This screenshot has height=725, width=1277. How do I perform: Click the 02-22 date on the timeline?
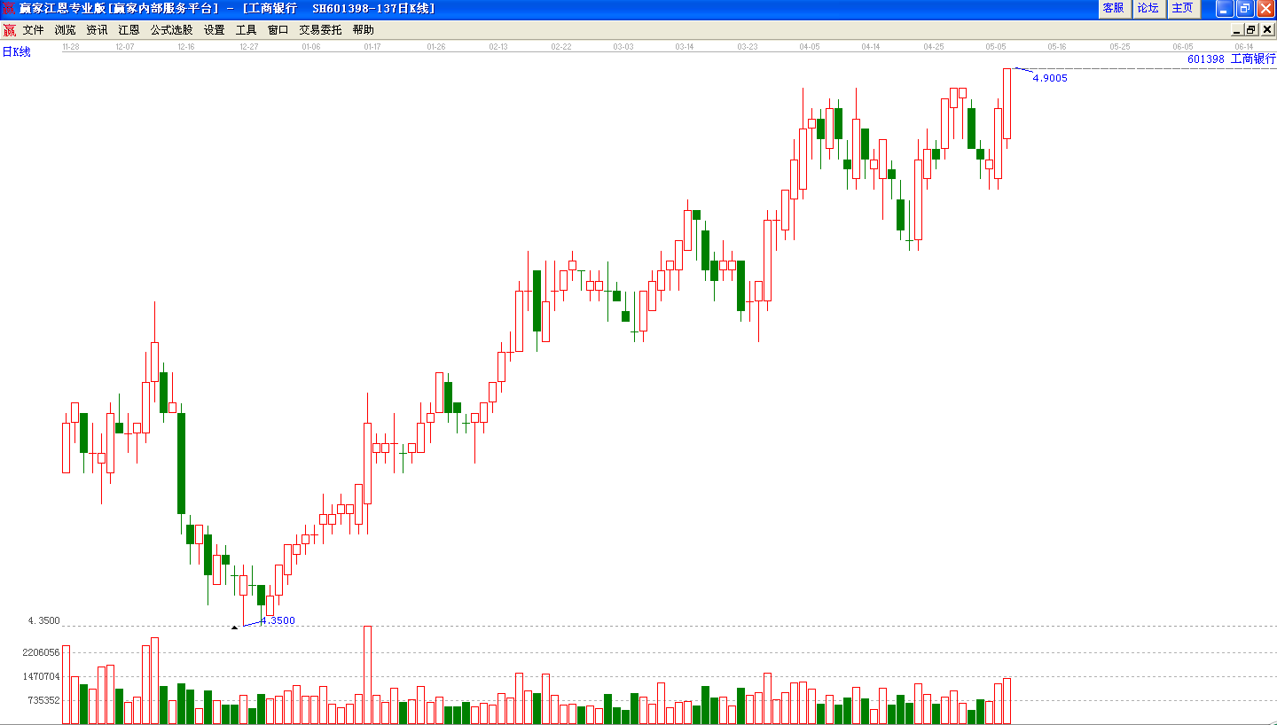click(x=561, y=46)
